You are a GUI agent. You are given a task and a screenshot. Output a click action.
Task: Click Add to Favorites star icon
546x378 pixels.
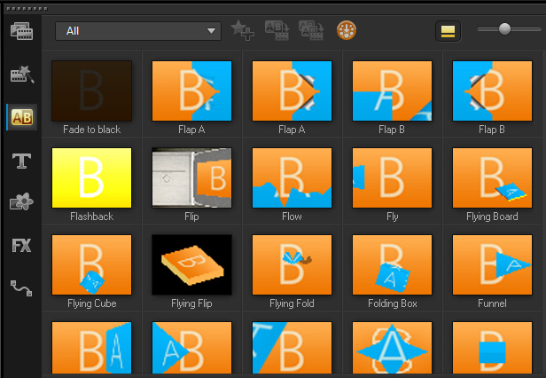tap(242, 31)
